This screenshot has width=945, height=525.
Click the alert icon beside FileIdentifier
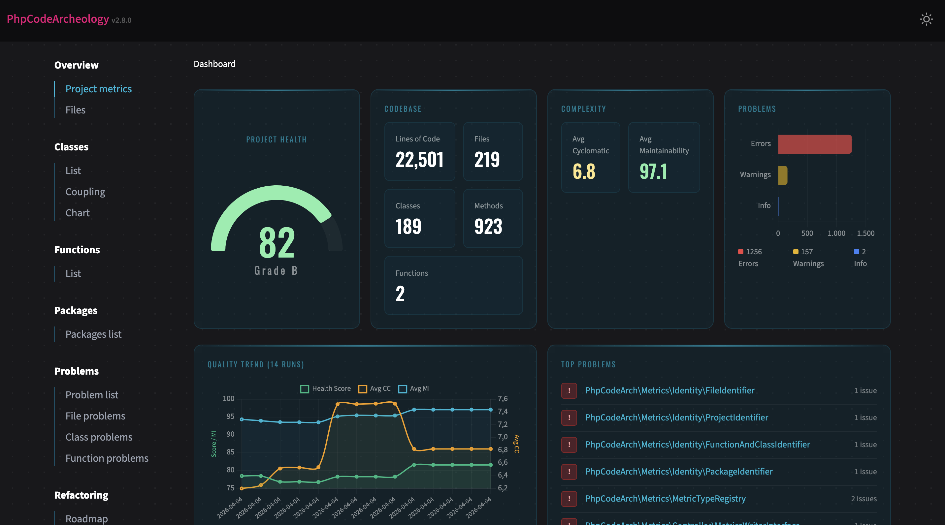click(x=569, y=390)
